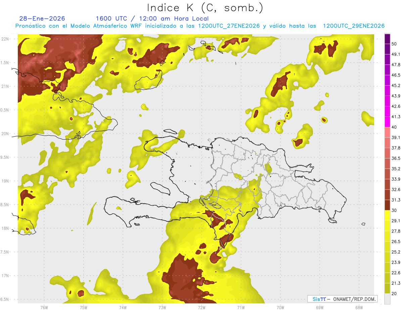The width and height of the screenshot is (403, 312).
Task: Click the '18N' latitude axis label
Action: 5,228
